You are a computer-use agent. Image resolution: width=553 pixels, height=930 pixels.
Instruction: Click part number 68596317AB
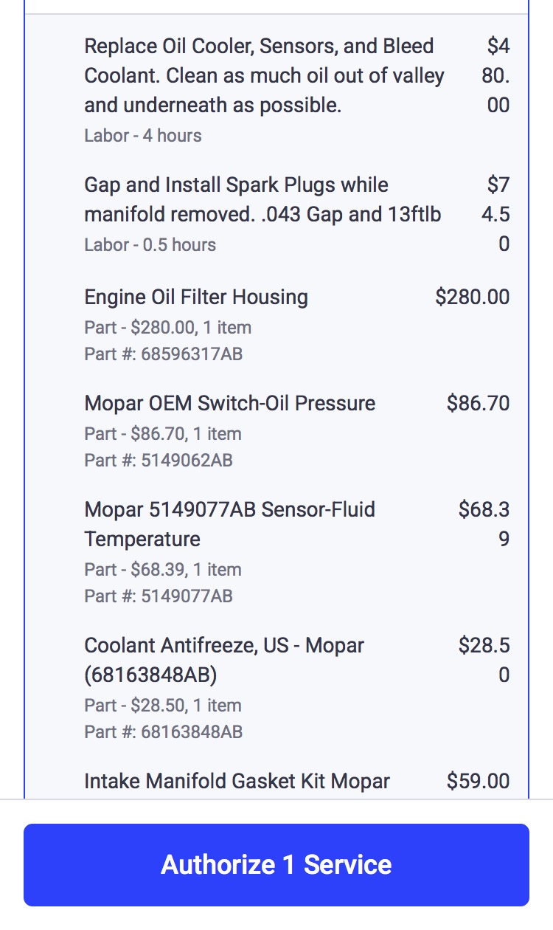(x=164, y=354)
